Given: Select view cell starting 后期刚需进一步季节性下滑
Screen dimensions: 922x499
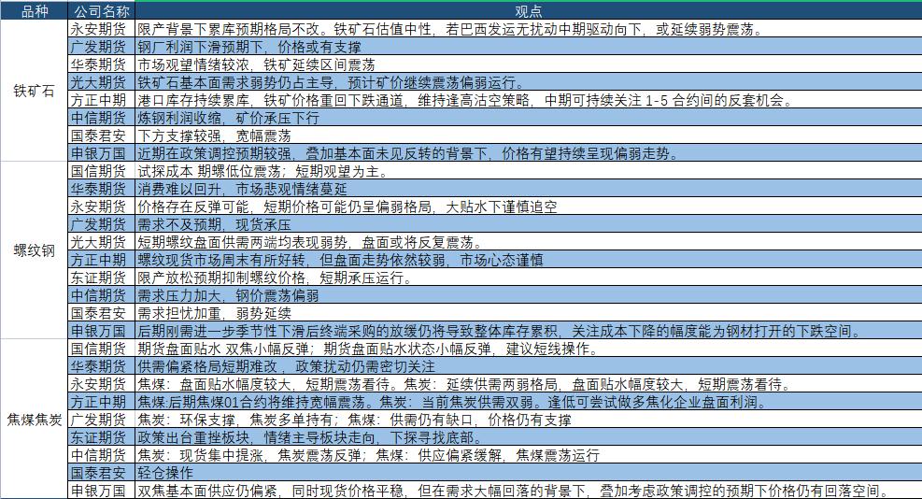Looking at the screenshot, I should click(528, 331).
